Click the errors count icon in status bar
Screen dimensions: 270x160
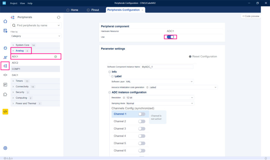pyautogui.click(x=5, y=159)
